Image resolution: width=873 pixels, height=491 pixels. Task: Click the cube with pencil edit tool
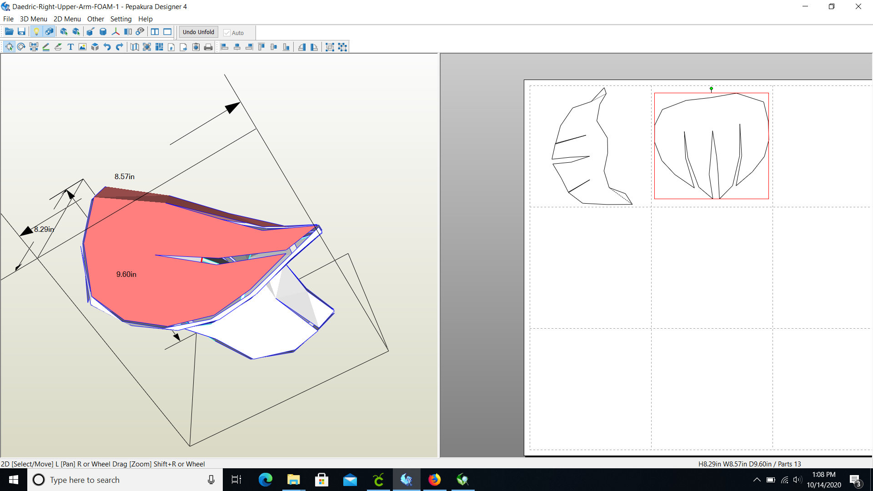coord(90,32)
